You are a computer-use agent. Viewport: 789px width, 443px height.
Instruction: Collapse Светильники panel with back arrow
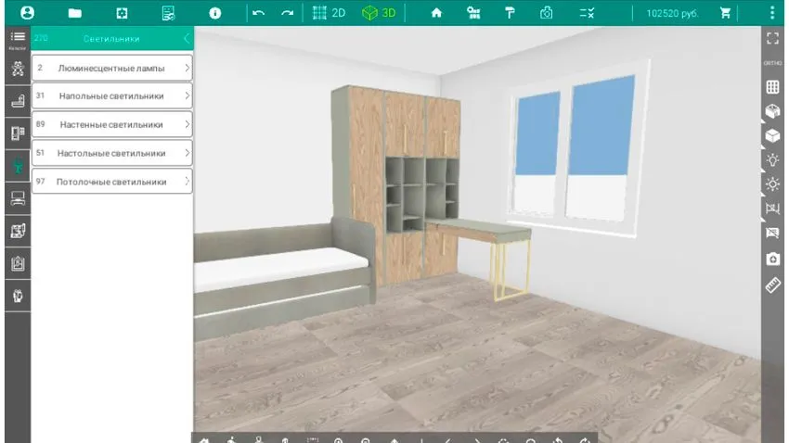coord(186,38)
